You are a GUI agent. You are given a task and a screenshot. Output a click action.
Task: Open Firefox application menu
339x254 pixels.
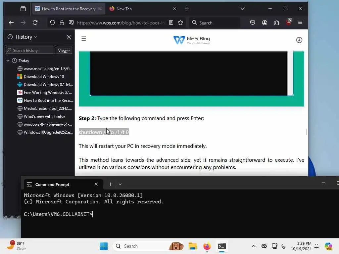point(300,22)
